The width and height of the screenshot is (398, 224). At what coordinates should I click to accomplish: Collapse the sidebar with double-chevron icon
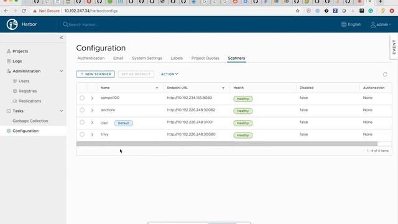[x=62, y=37]
